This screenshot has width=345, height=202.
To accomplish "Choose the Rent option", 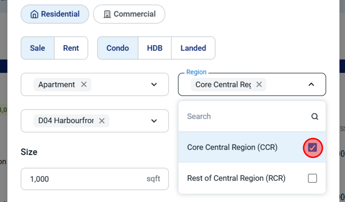I will (x=71, y=48).
